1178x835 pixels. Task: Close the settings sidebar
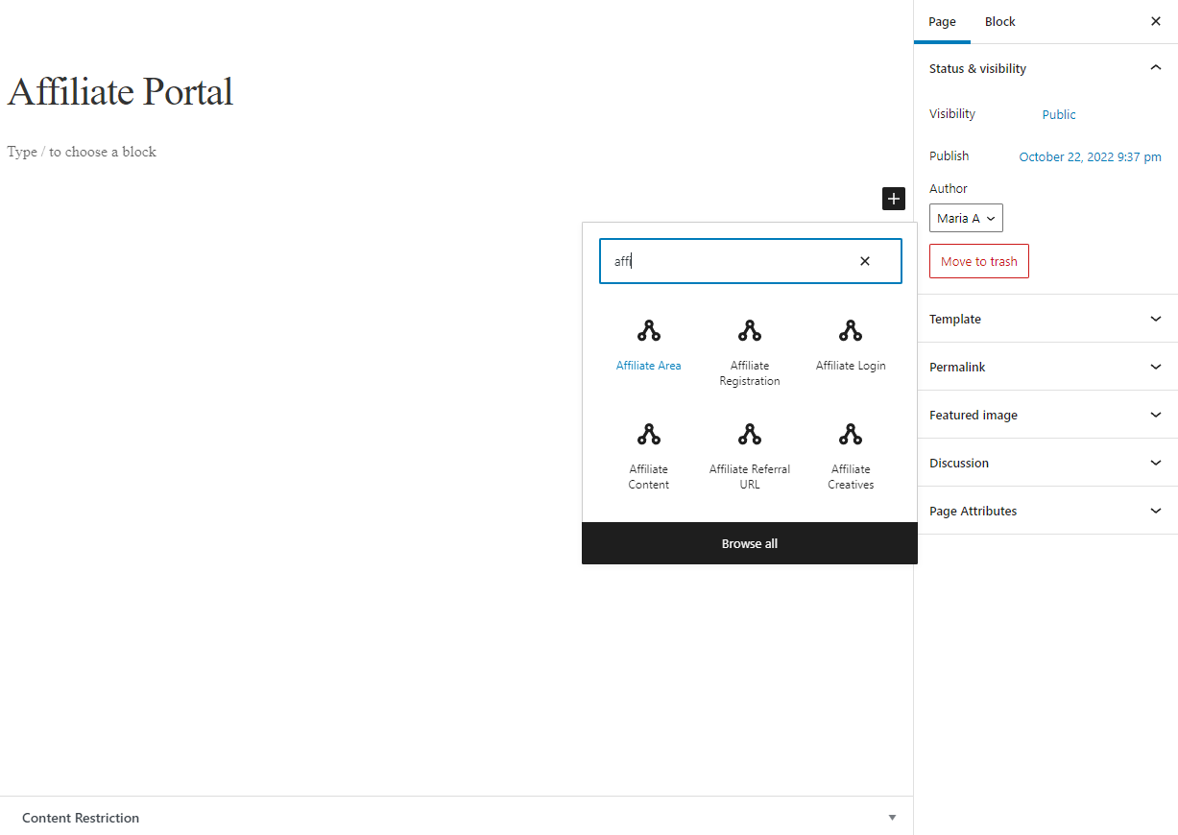click(1156, 21)
